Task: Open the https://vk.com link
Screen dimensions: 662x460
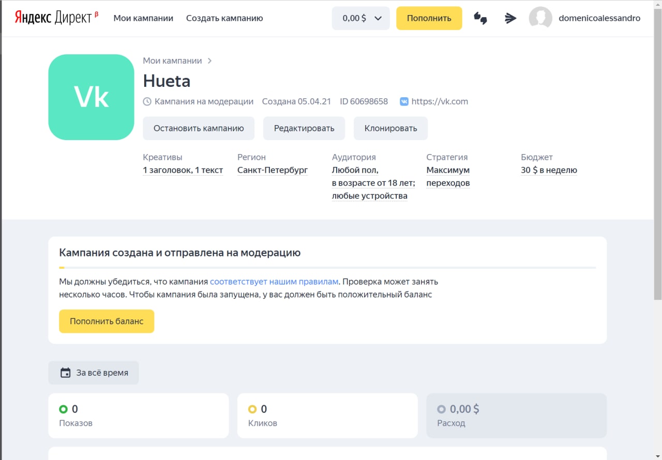Action: [440, 101]
